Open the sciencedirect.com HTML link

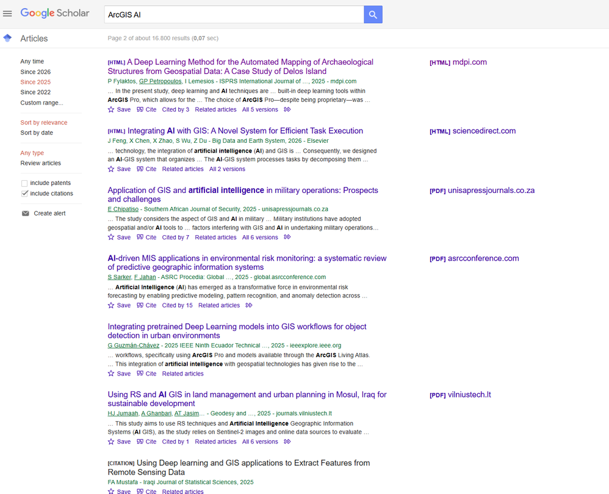coord(473,131)
